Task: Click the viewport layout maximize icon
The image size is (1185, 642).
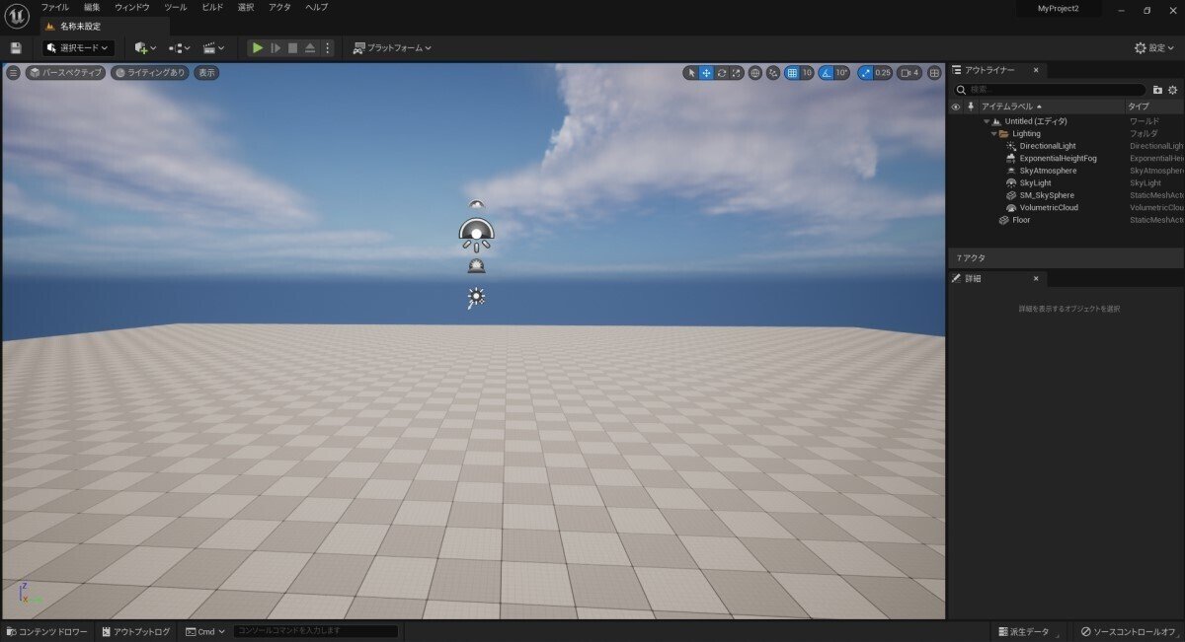Action: pyautogui.click(x=934, y=73)
